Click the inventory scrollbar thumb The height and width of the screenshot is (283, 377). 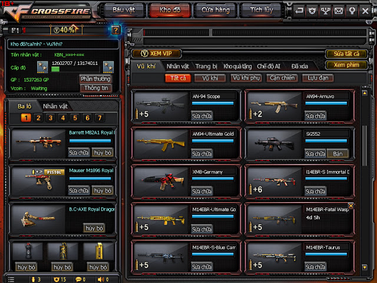point(365,146)
